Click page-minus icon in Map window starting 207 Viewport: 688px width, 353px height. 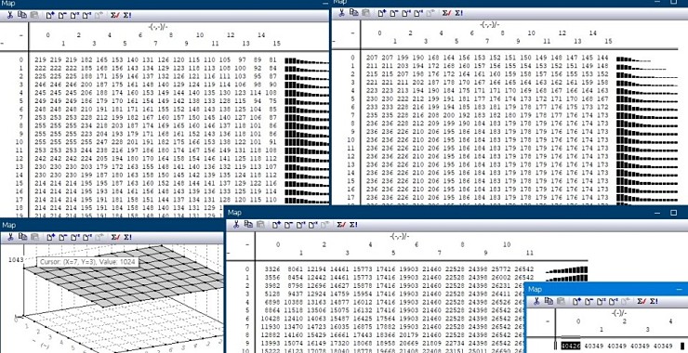[x=394, y=13]
